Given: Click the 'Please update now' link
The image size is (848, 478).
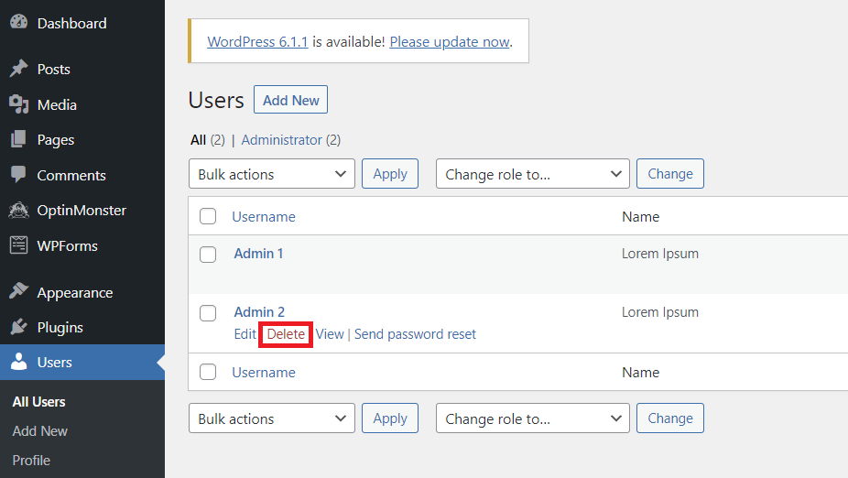Looking at the screenshot, I should pyautogui.click(x=449, y=42).
